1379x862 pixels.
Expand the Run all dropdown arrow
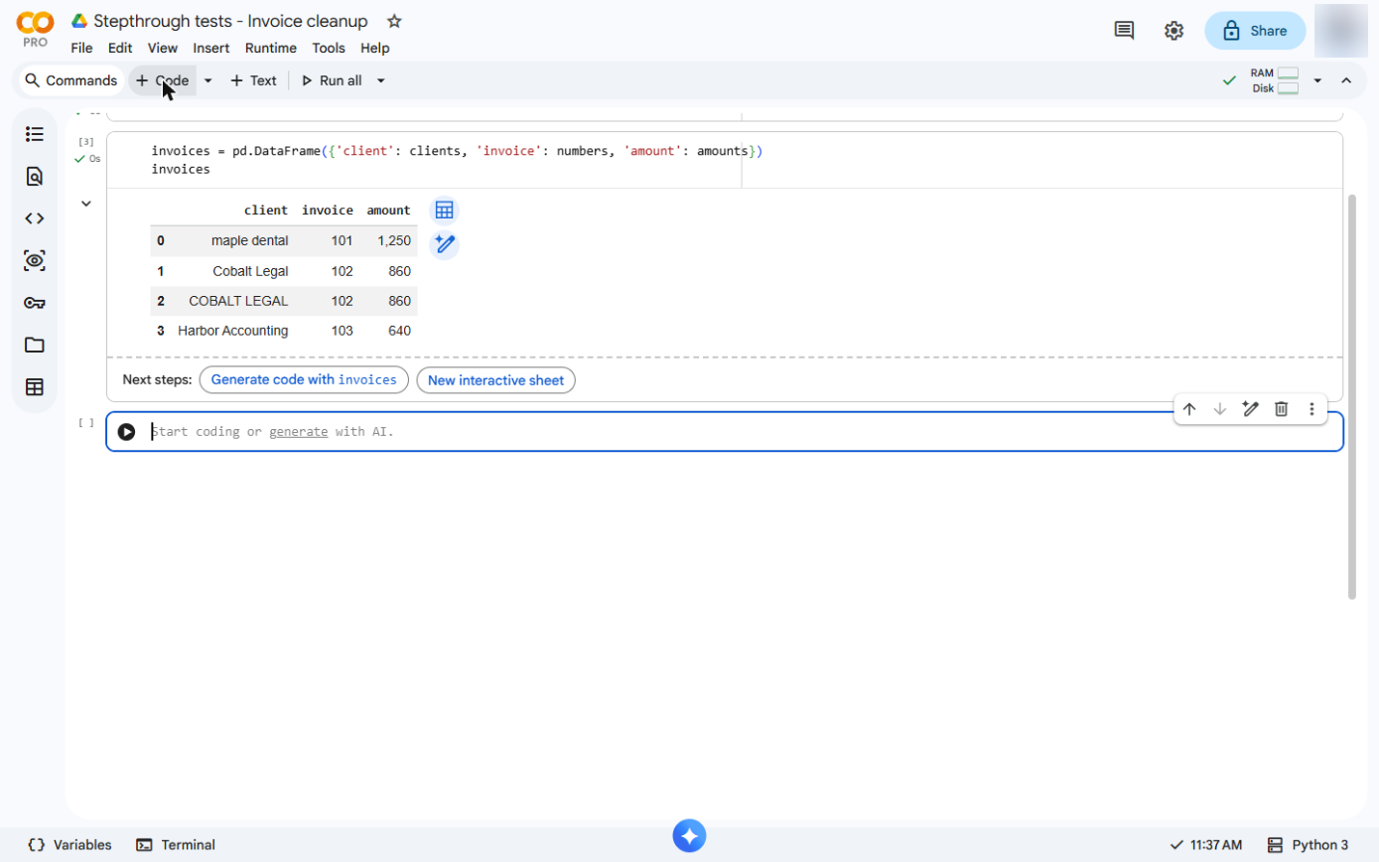coord(380,80)
